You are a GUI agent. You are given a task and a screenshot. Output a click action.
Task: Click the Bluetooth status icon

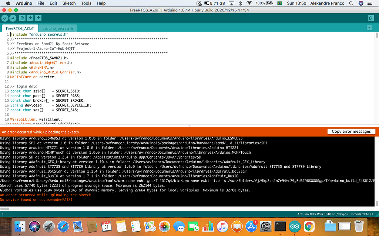point(240,3)
